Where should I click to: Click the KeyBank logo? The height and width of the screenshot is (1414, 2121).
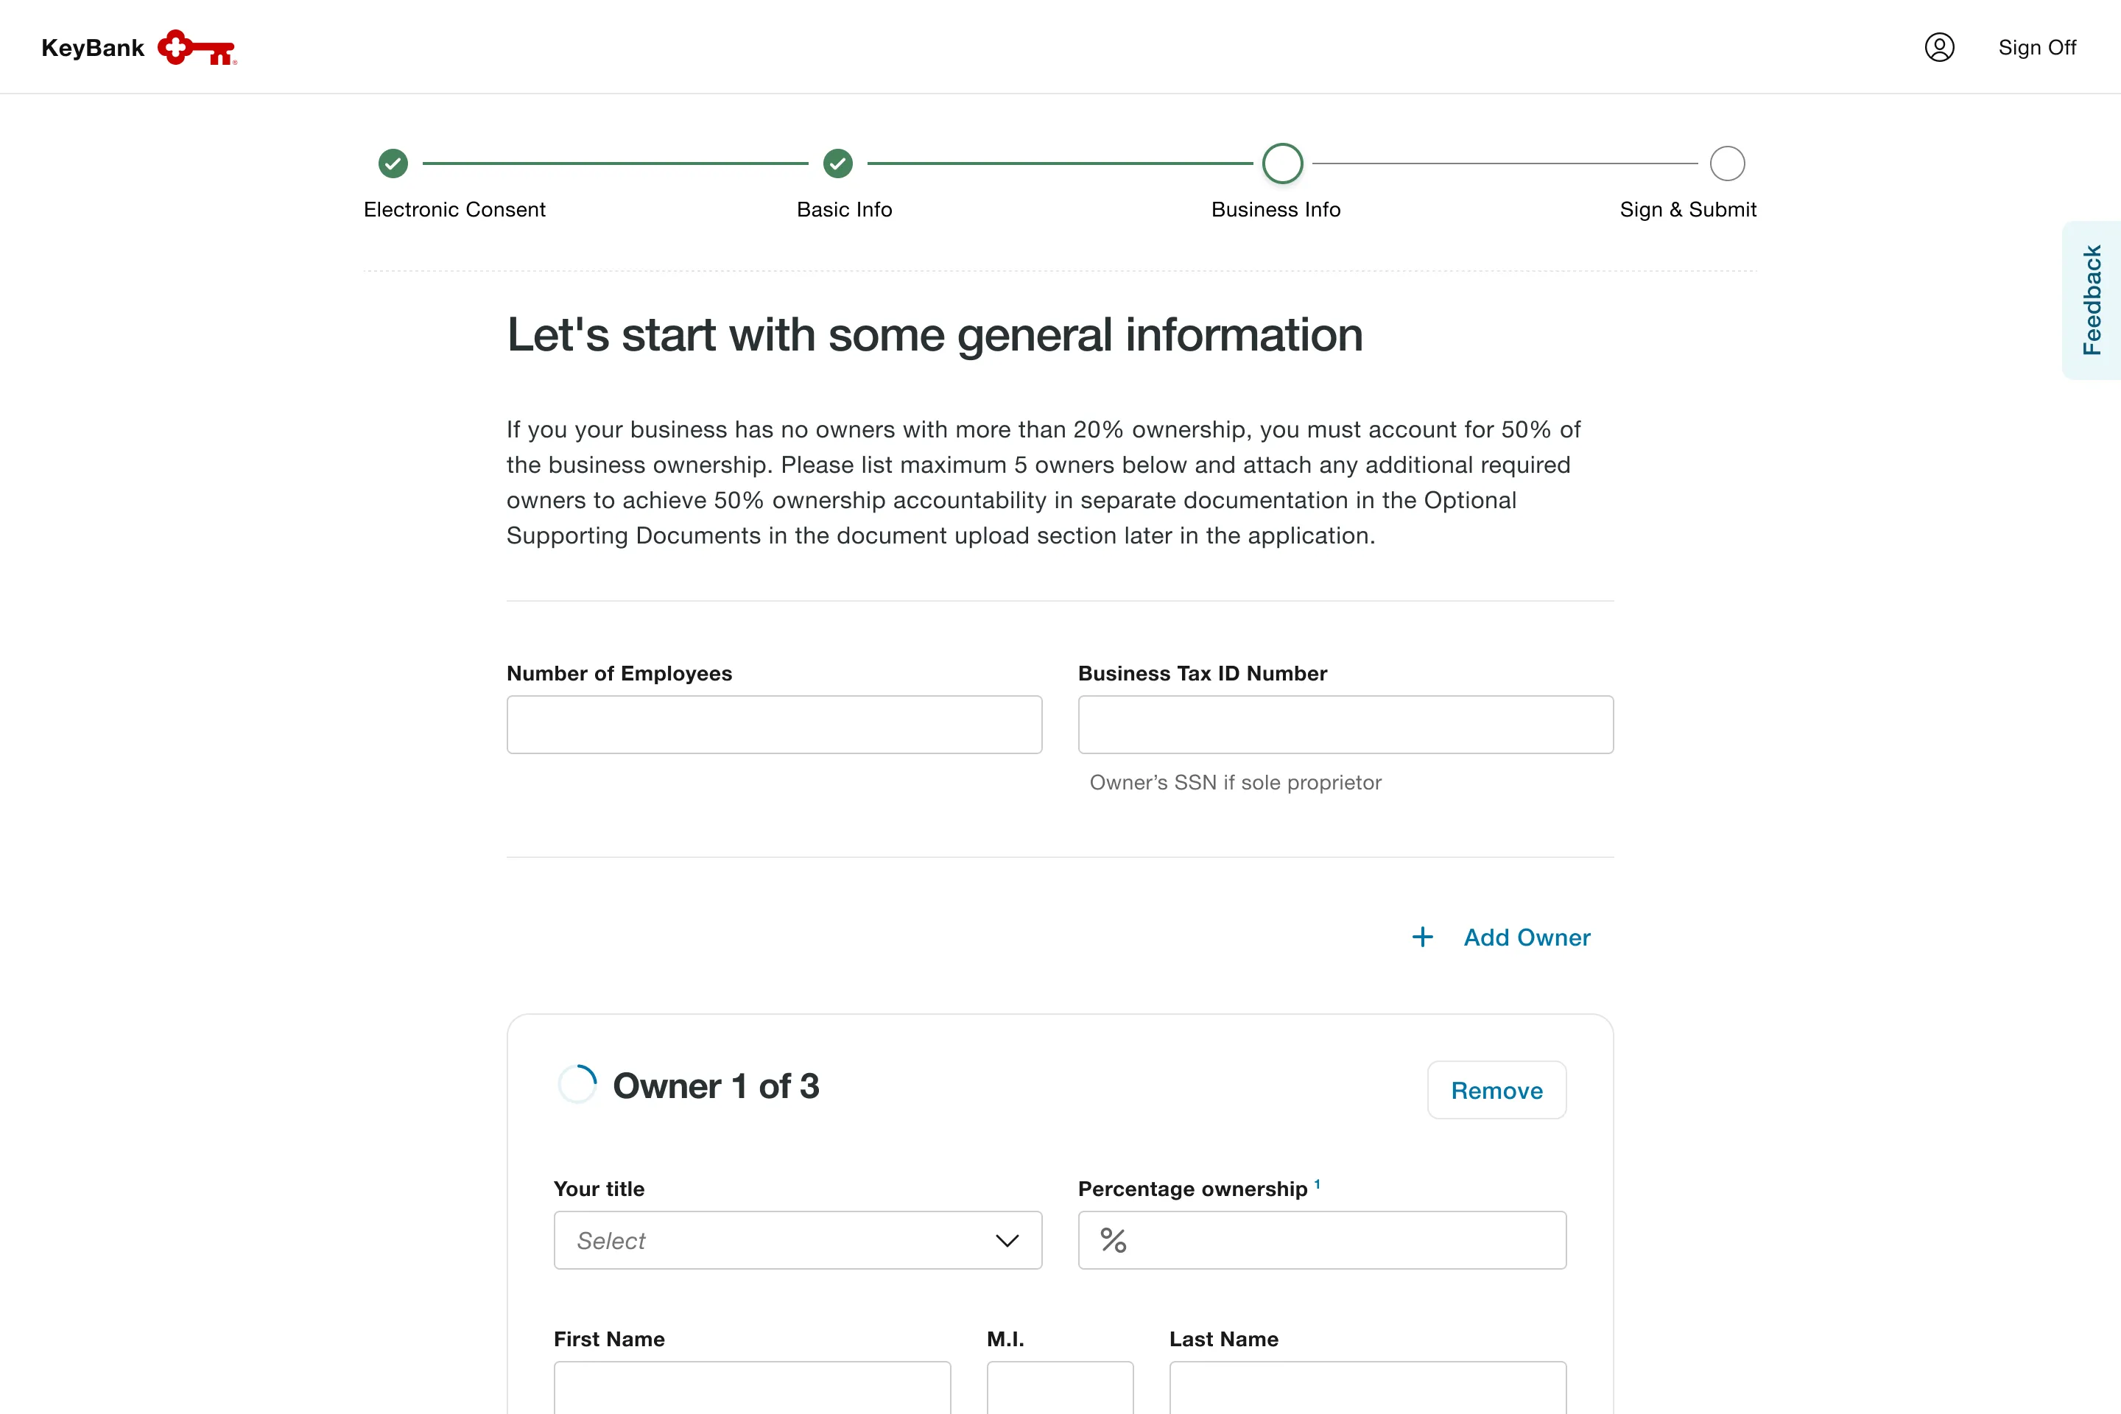pyautogui.click(x=137, y=47)
